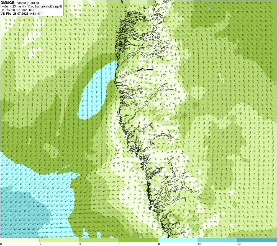Click the 0-2 m/s palest legend swatch
Image resolution: width=277 pixels, height=246 pixels.
point(20,240)
